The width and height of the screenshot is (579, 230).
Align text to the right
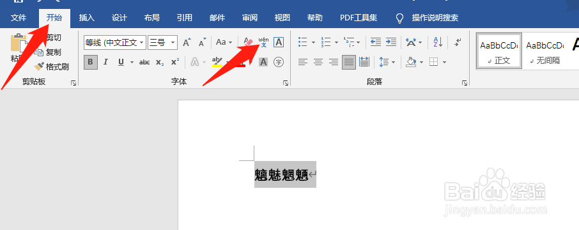(x=334, y=62)
